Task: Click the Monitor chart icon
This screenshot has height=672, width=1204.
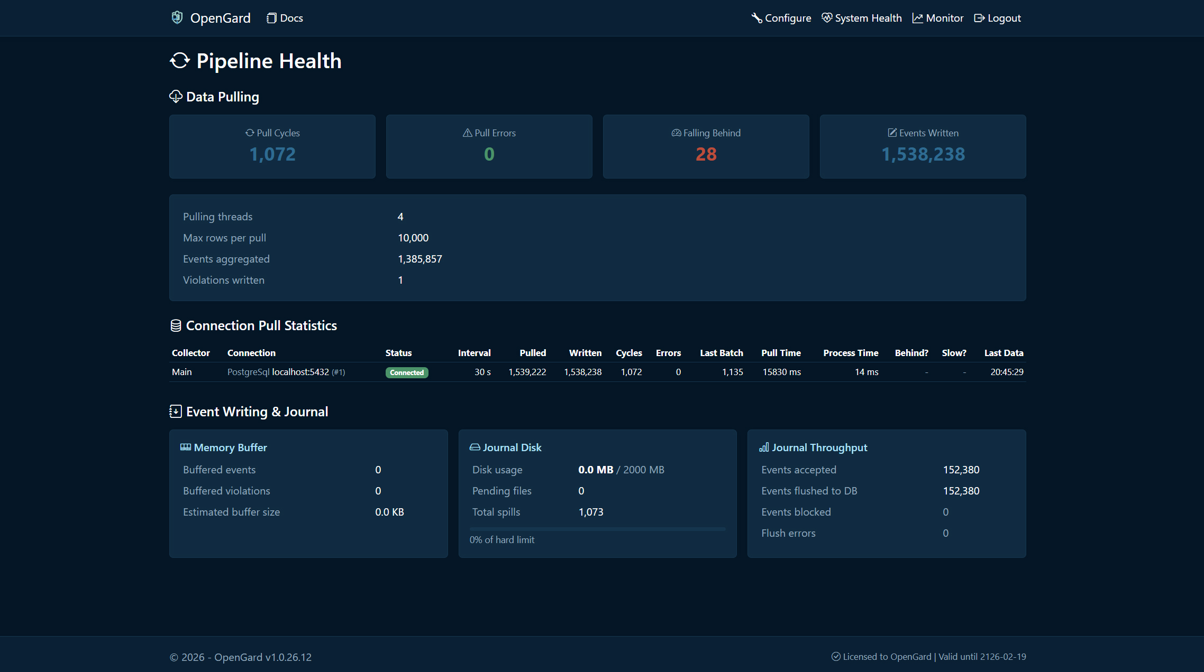Action: (x=917, y=17)
